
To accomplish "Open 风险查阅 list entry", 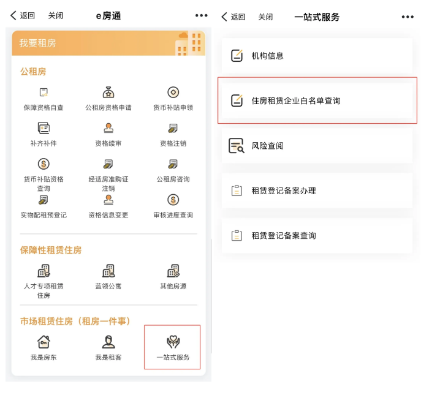I will click(316, 146).
